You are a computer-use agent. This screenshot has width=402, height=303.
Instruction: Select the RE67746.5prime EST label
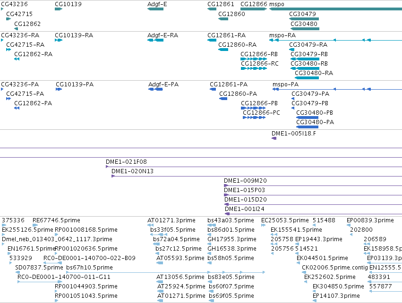tap(56, 220)
